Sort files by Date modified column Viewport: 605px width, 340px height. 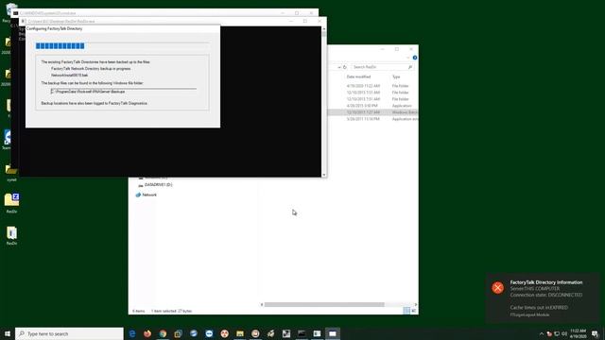point(358,77)
